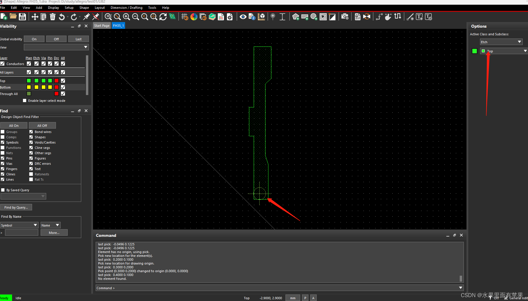Switch to the Start Page tab
Image resolution: width=528 pixels, height=301 pixels.
[x=102, y=26]
